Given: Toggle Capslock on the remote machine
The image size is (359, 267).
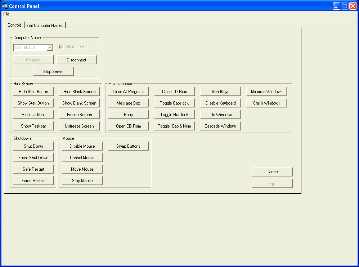Looking at the screenshot, I should click(174, 103).
